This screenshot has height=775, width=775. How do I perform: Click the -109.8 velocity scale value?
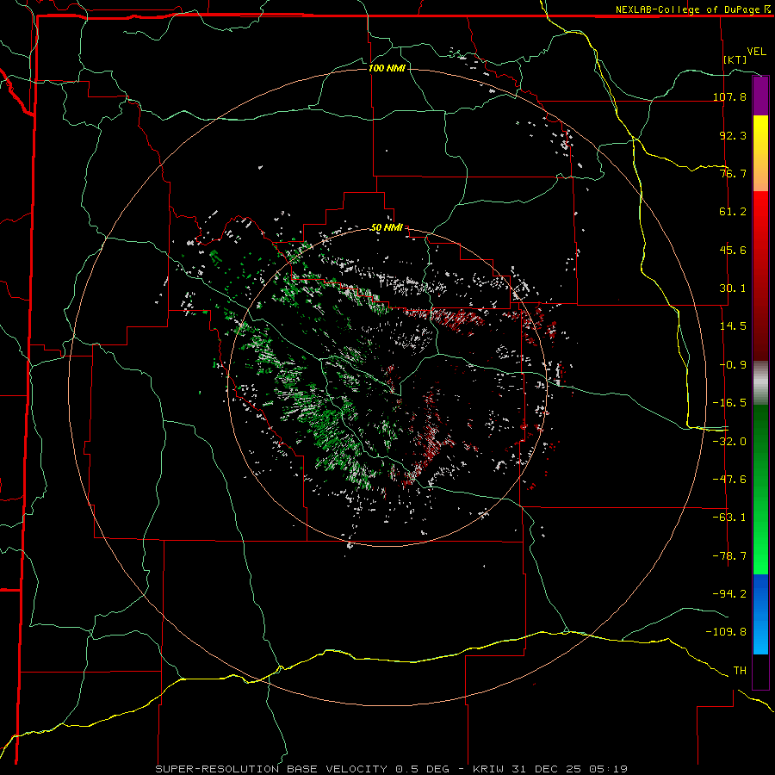coord(726,632)
